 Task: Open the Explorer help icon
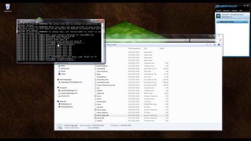[x=219, y=45]
